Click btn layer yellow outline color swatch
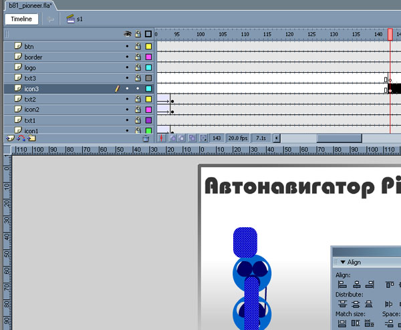The width and height of the screenshot is (401, 330). 148,46
